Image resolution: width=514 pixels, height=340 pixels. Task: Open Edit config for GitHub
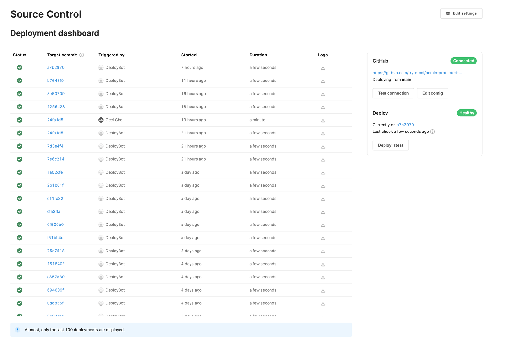pos(432,93)
